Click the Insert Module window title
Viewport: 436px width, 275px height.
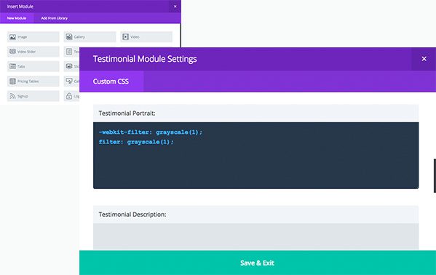coord(20,6)
